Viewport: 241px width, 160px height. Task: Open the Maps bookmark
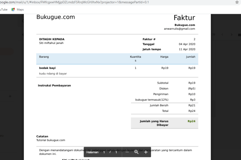[x=17, y=10]
